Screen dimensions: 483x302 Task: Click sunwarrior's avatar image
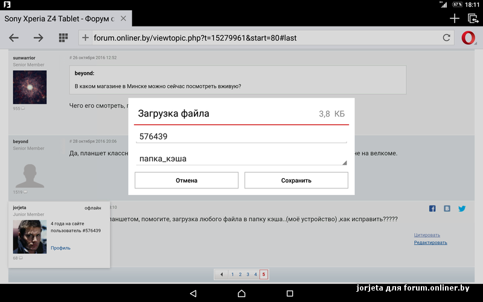tap(30, 87)
